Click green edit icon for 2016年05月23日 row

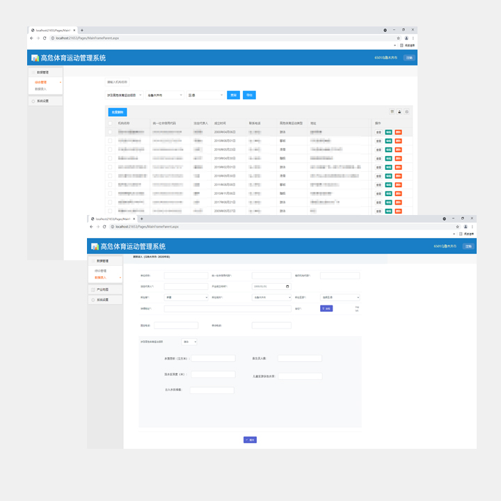tap(388, 150)
